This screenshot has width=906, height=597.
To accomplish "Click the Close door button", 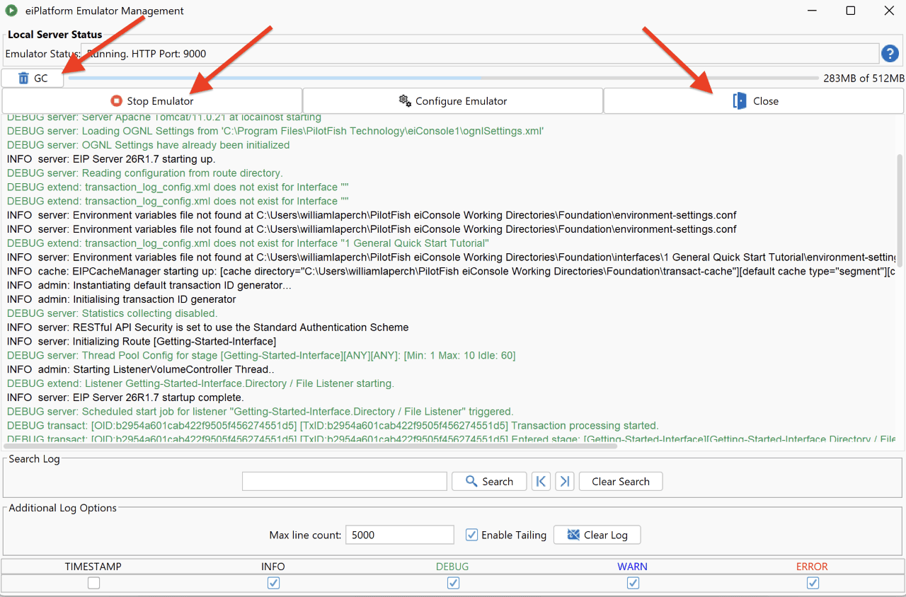I will pyautogui.click(x=754, y=101).
